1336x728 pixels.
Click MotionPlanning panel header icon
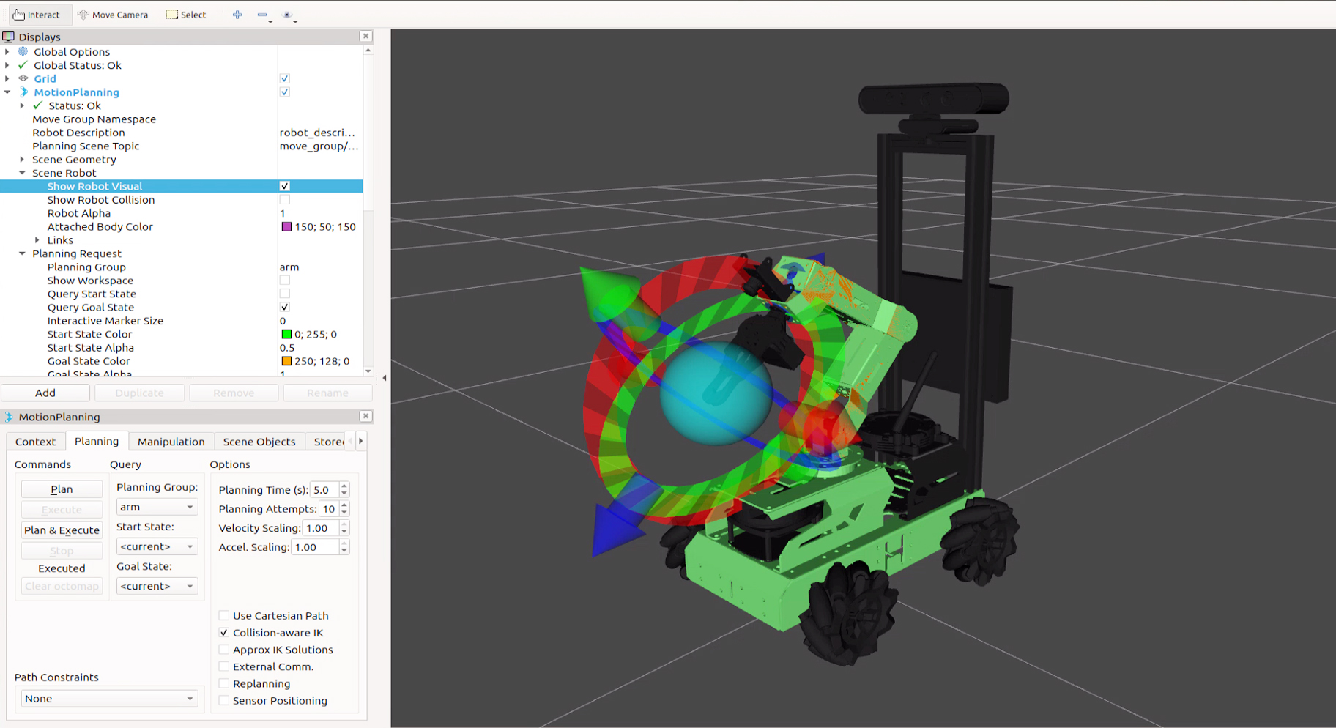[x=9, y=417]
